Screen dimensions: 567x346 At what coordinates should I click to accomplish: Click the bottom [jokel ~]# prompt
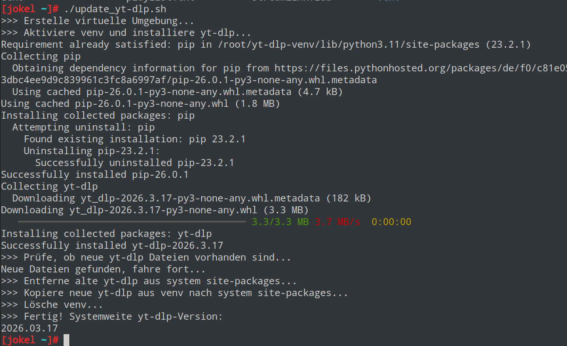(30, 340)
